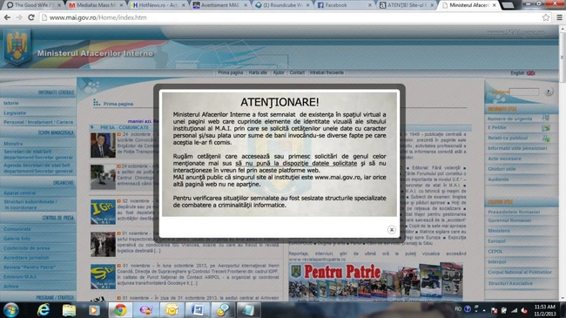Open Harta site in top navigation
Screen dimensions: 566x318
(258, 72)
